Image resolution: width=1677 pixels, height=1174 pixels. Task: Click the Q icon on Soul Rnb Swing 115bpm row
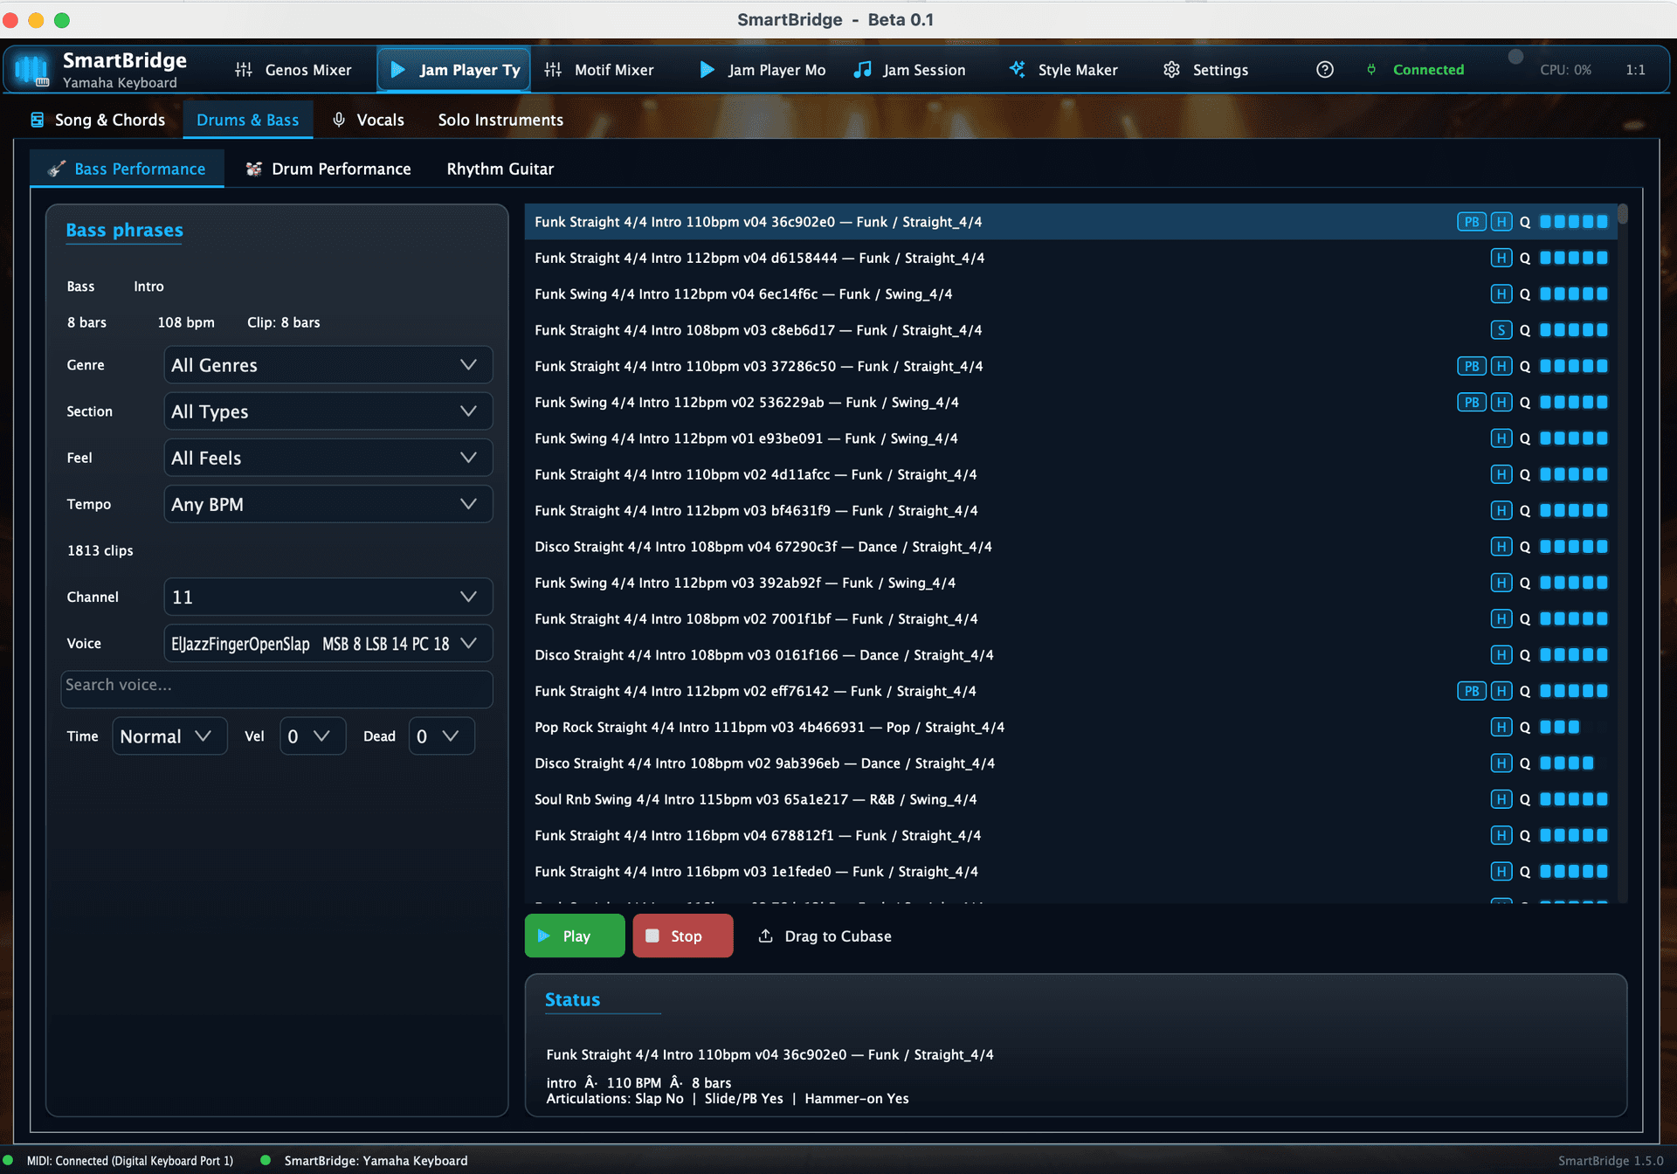point(1525,799)
